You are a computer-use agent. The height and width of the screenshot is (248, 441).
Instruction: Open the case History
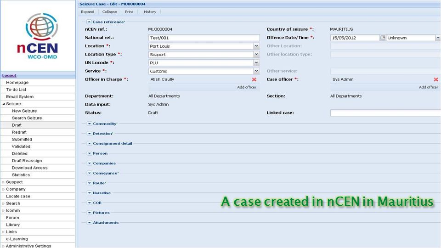click(x=150, y=12)
